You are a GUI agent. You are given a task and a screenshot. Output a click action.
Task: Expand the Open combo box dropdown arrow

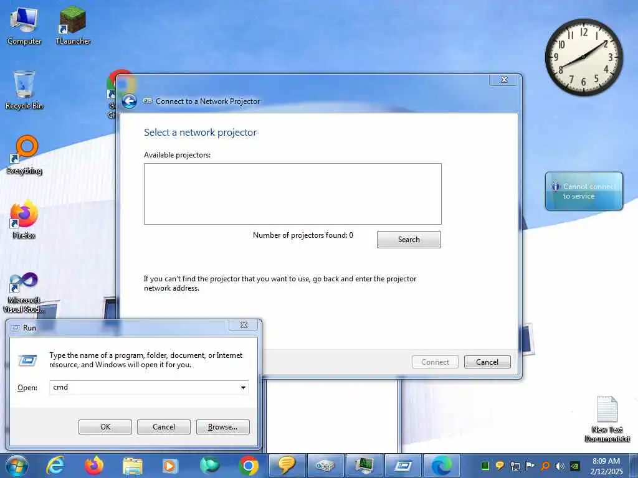[243, 387]
